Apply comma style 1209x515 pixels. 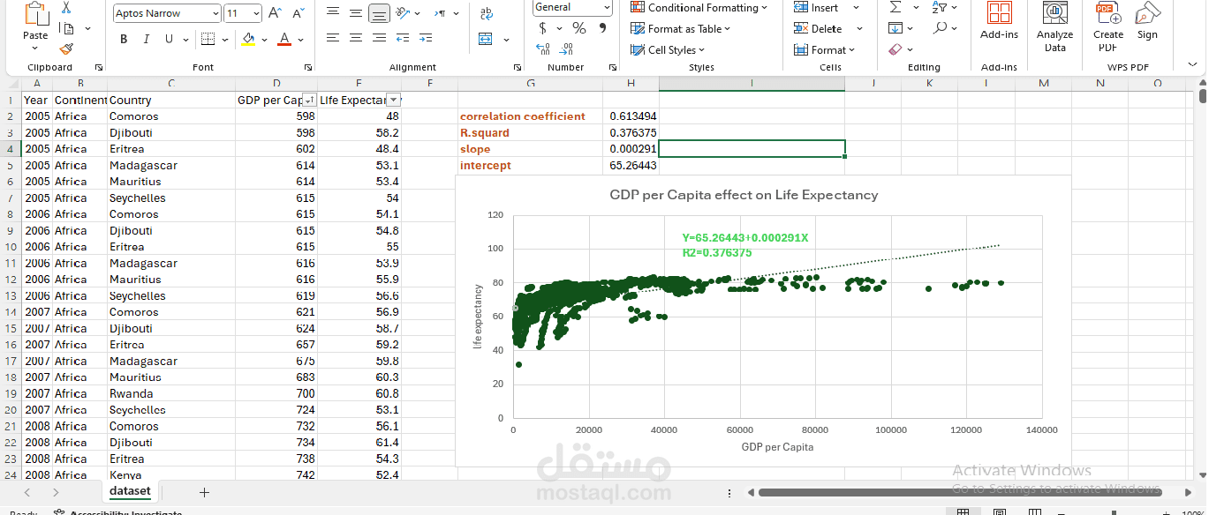coord(602,28)
